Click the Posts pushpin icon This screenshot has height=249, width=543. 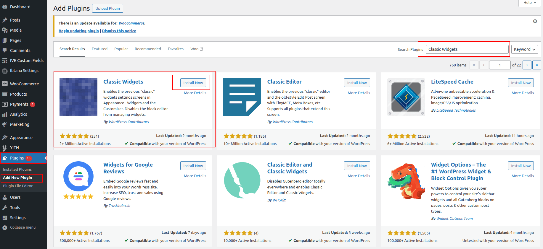tap(5, 20)
